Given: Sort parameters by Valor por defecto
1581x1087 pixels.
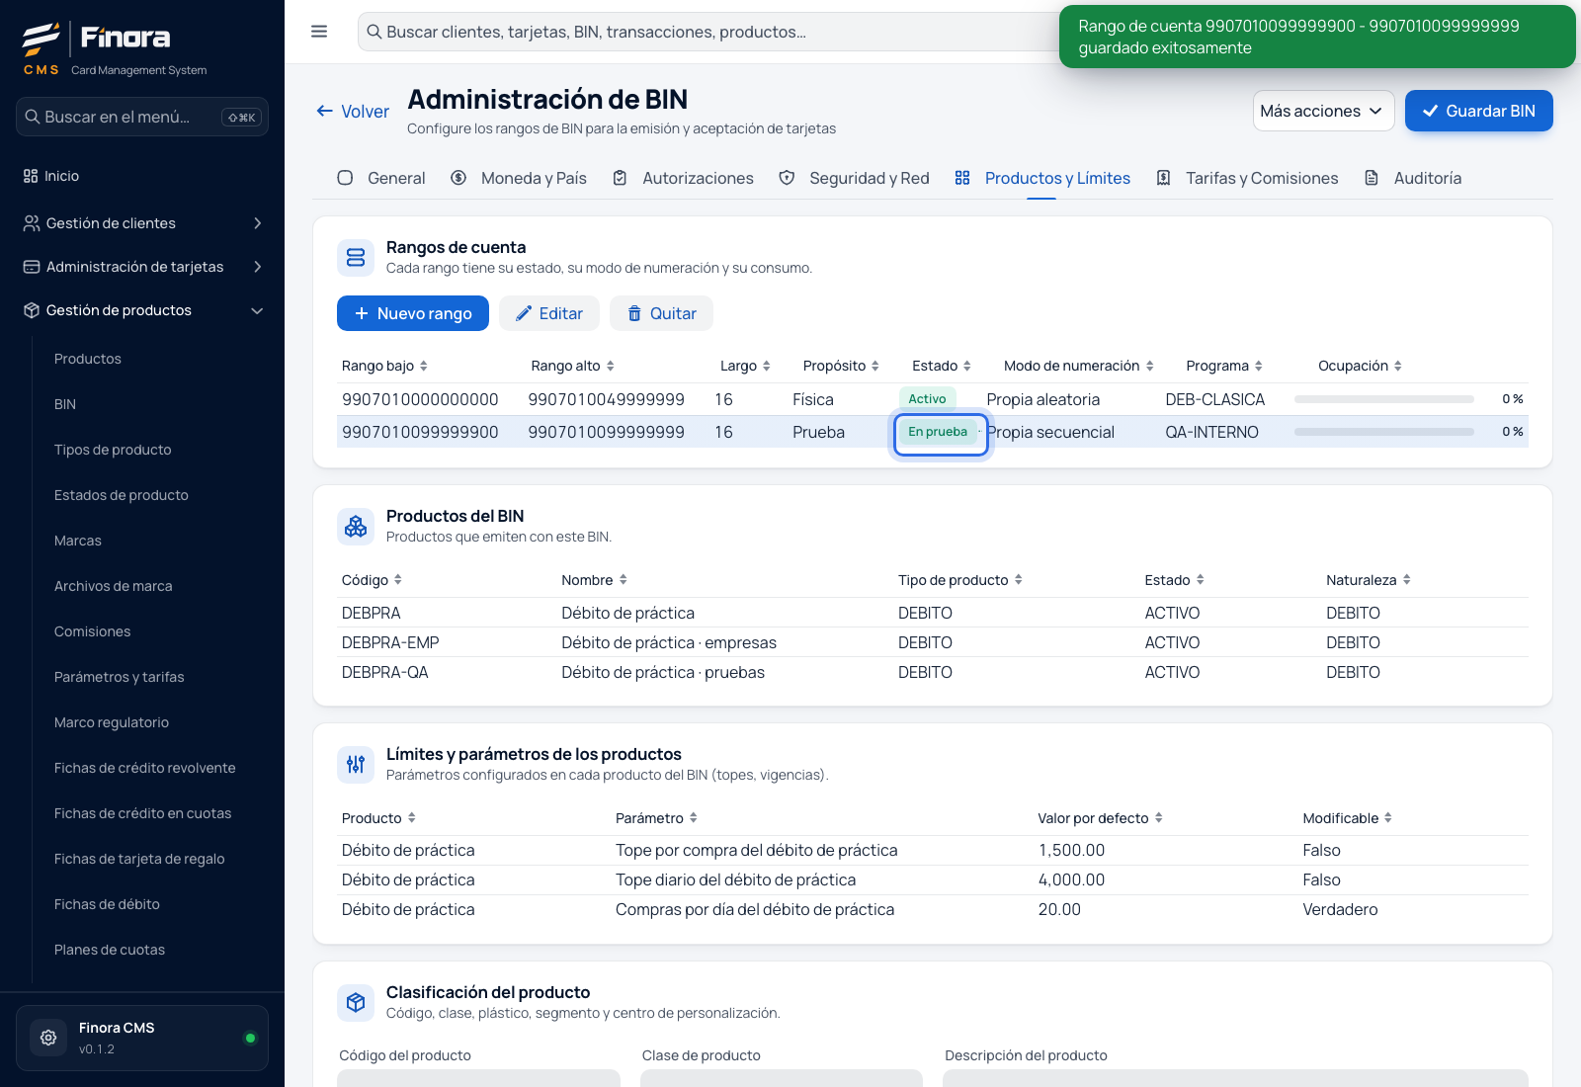Looking at the screenshot, I should pyautogui.click(x=1159, y=818).
